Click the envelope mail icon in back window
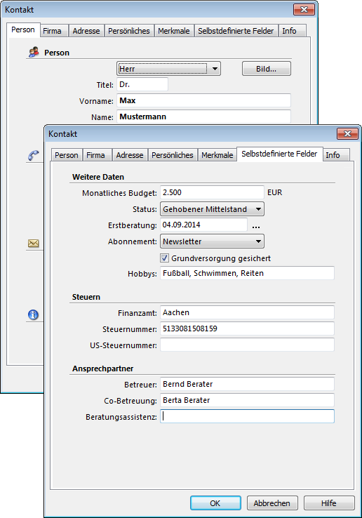 34,244
